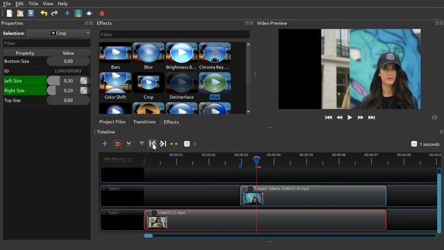Add a marker with the green triangle icon
Screen dimensions: 444x250
(142, 144)
